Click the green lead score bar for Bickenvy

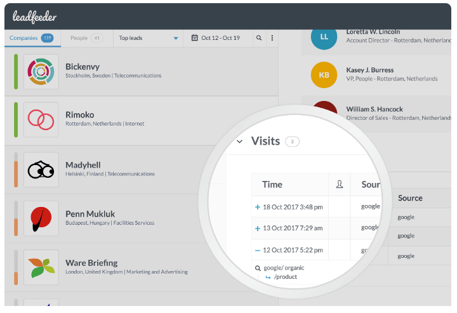pos(16,72)
